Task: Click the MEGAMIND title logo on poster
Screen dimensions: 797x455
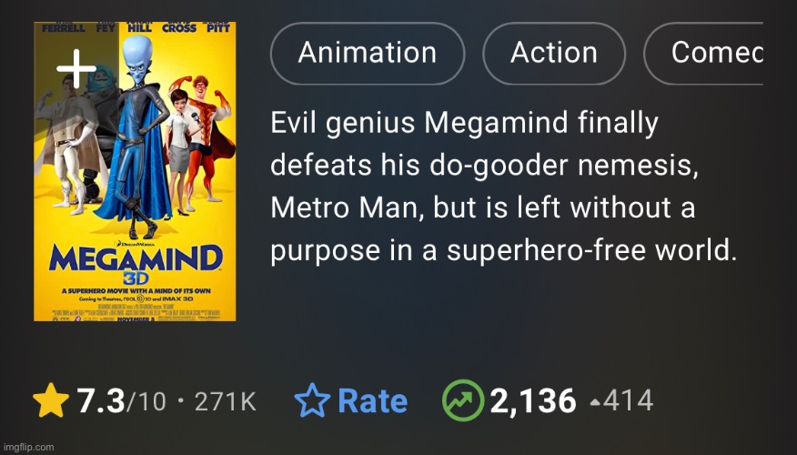Action: click(x=134, y=258)
